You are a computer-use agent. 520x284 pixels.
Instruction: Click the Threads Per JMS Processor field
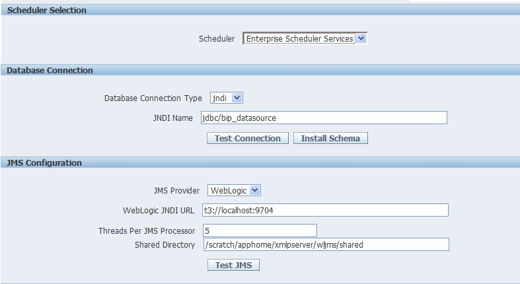pyautogui.click(x=260, y=231)
